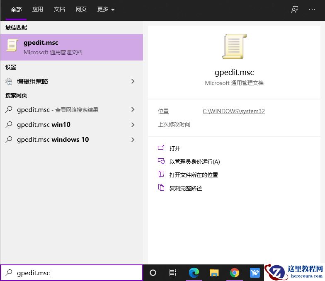Choose 复制完整路径
Viewport: 325px width, 281px height.
pos(186,188)
